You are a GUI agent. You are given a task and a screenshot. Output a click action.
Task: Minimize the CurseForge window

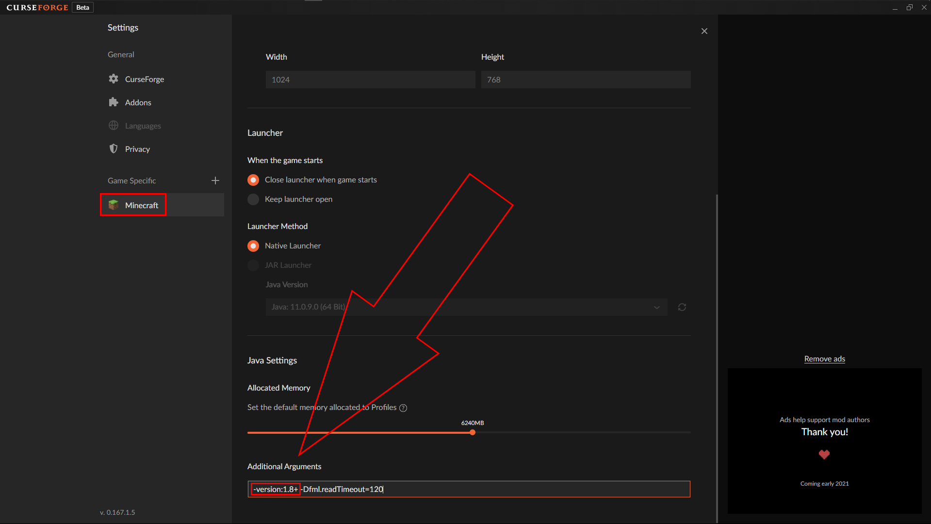[895, 7]
